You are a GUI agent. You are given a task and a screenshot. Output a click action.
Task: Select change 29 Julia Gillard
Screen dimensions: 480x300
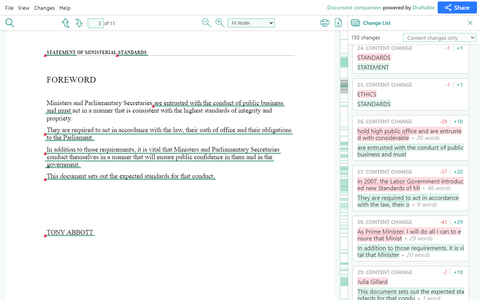411,283
